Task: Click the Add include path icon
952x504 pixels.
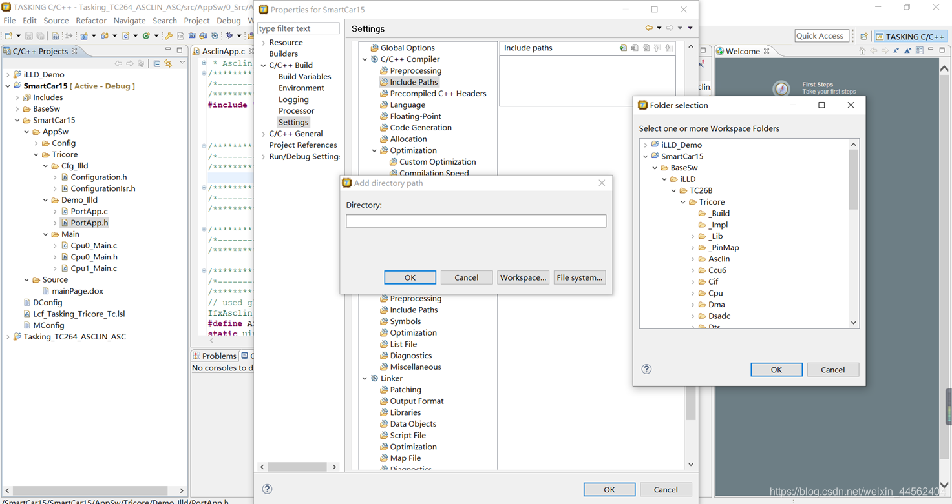Action: coord(623,48)
